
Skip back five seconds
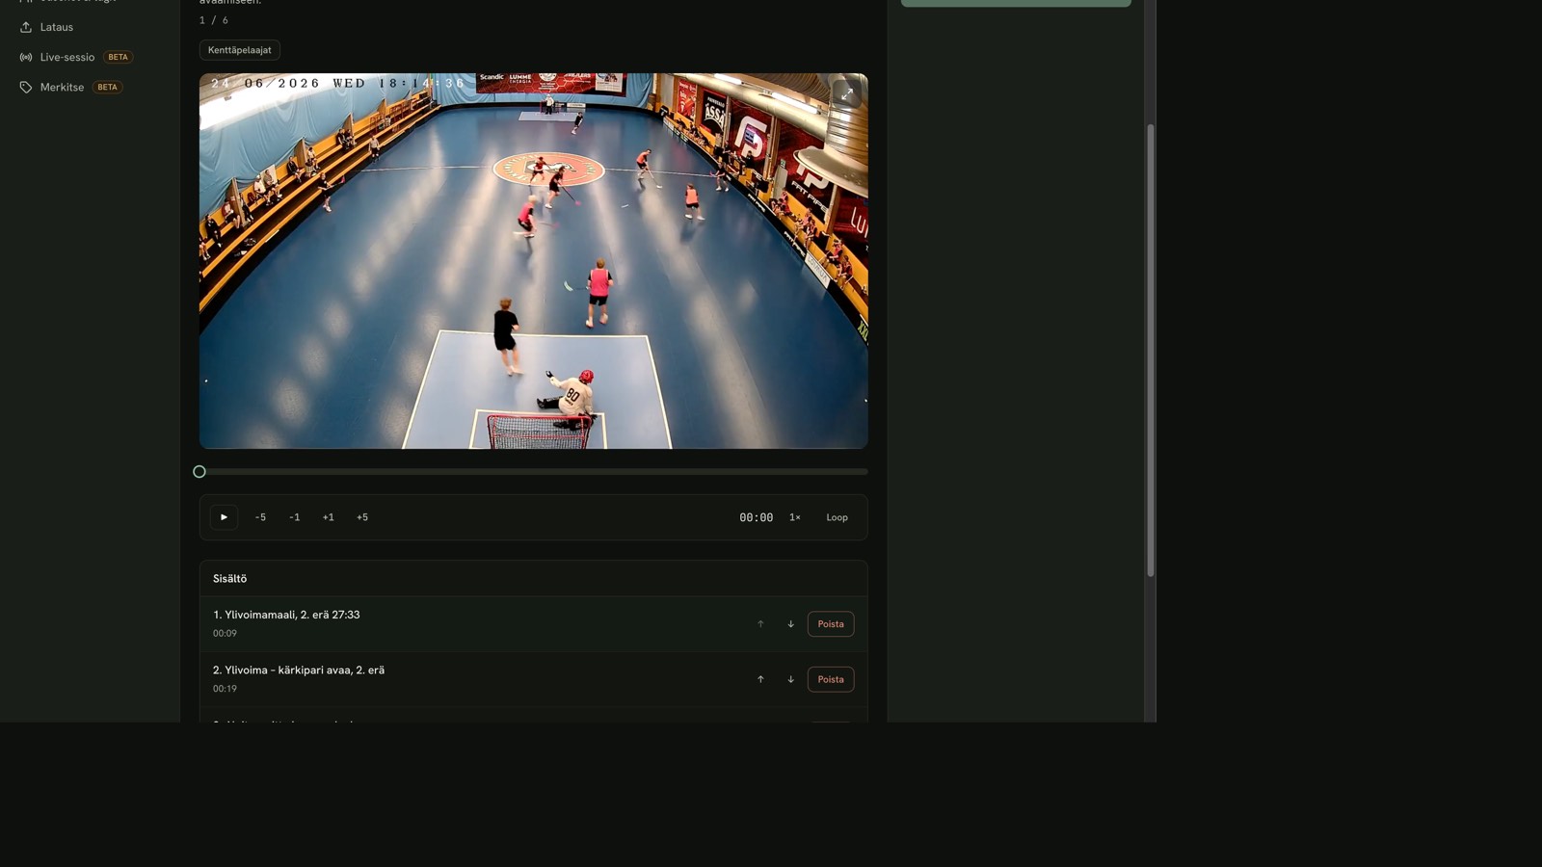(x=260, y=517)
